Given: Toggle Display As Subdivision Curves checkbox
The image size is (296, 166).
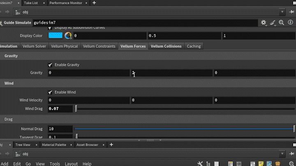Looking at the screenshot, I should coord(50,28).
